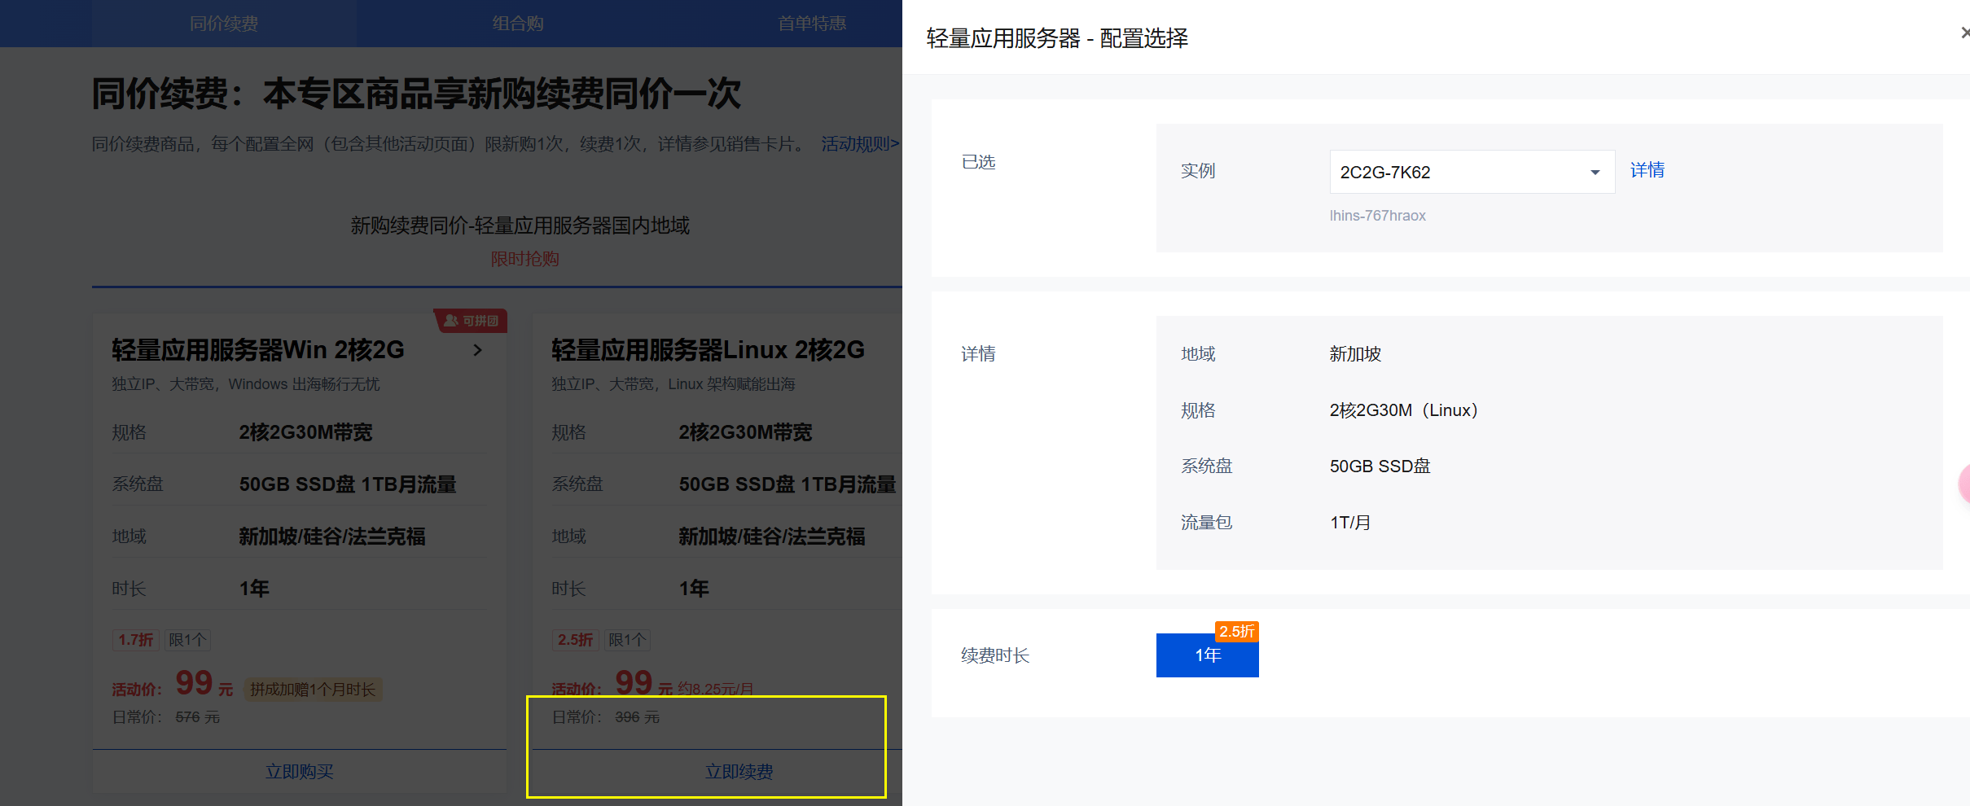Viewport: 1970px width, 806px height.
Task: Select the 首单特惠 tab
Action: pos(811,24)
